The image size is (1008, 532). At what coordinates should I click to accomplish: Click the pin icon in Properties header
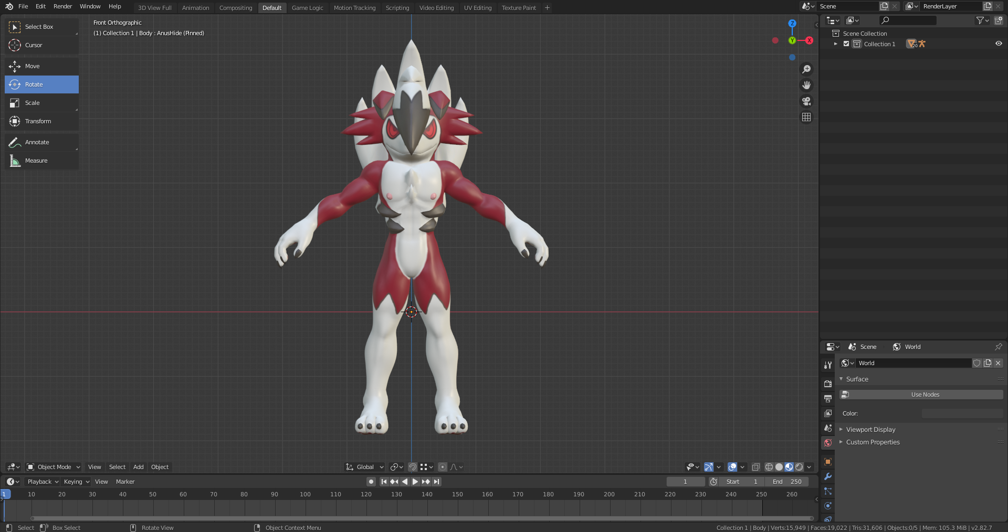point(998,347)
